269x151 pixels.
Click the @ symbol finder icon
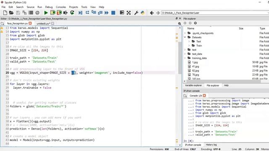[x=37, y=13]
